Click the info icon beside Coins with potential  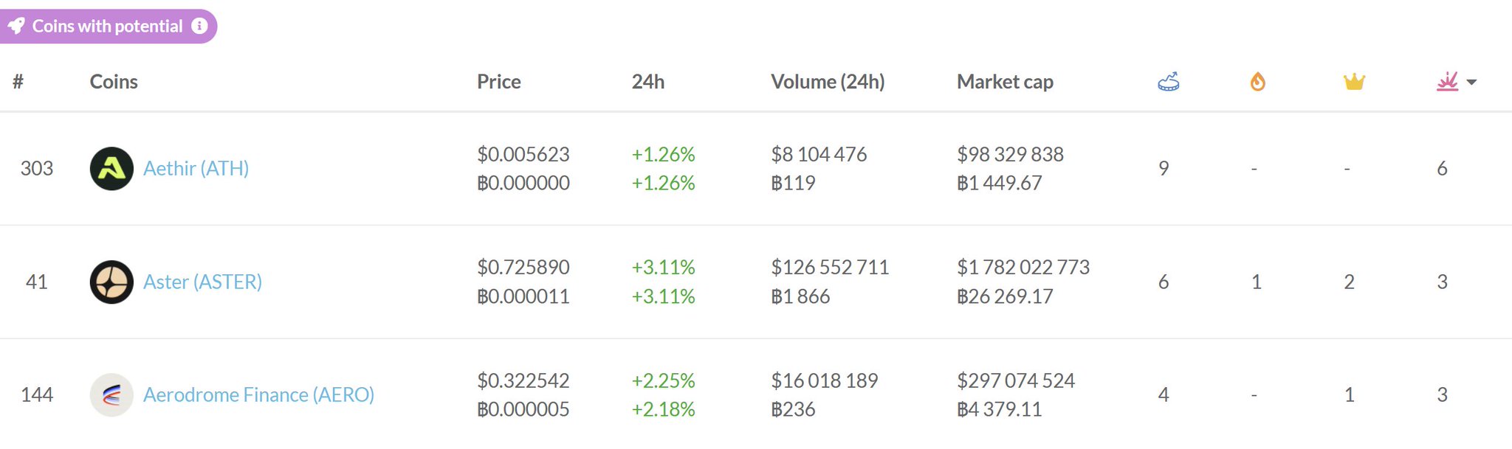(x=199, y=26)
